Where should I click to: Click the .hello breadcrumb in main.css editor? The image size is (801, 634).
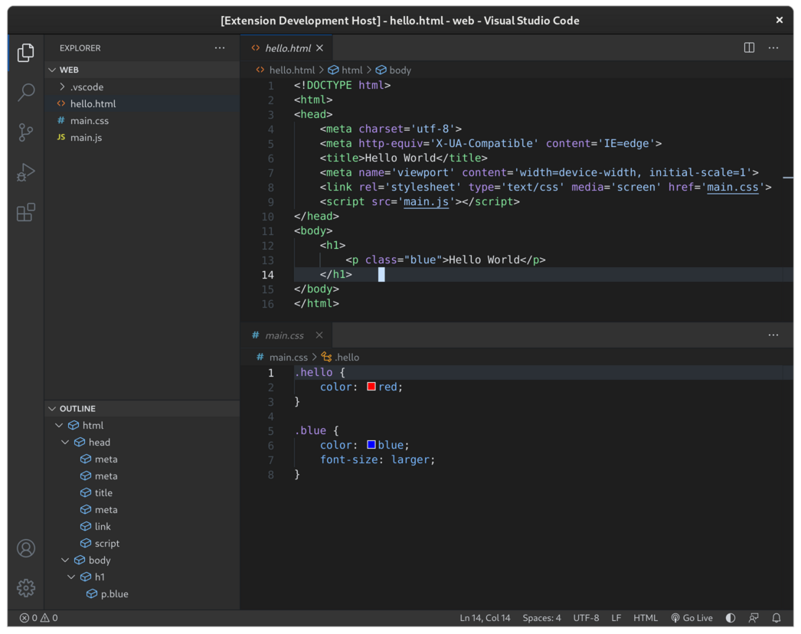(x=340, y=357)
